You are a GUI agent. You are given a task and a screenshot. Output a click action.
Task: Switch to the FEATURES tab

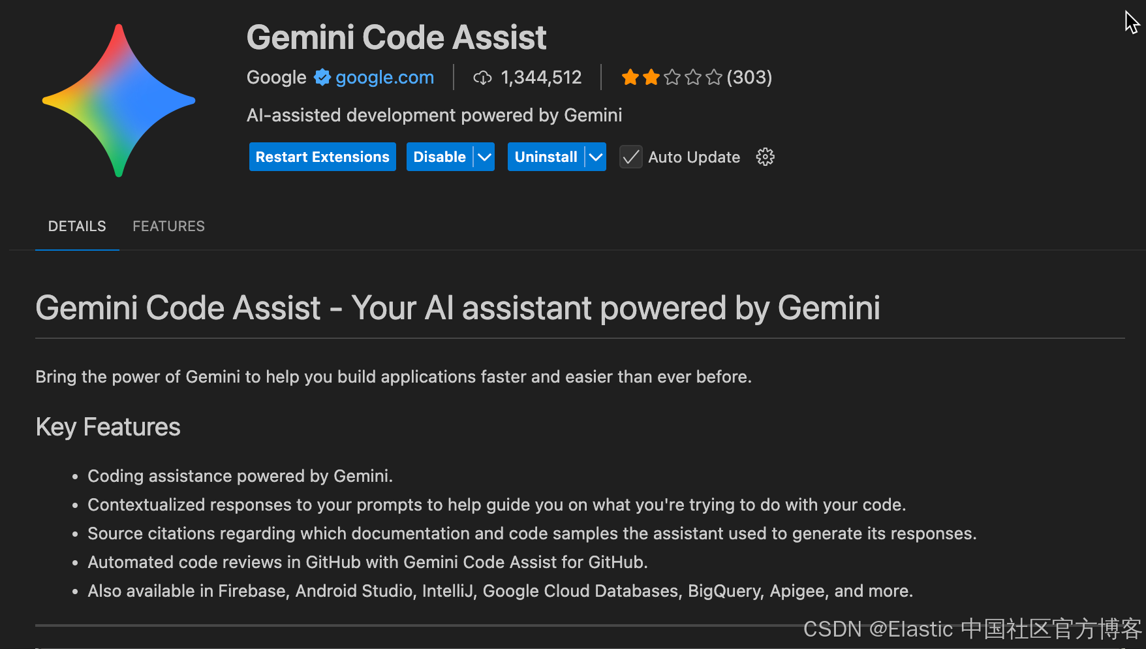click(x=168, y=226)
